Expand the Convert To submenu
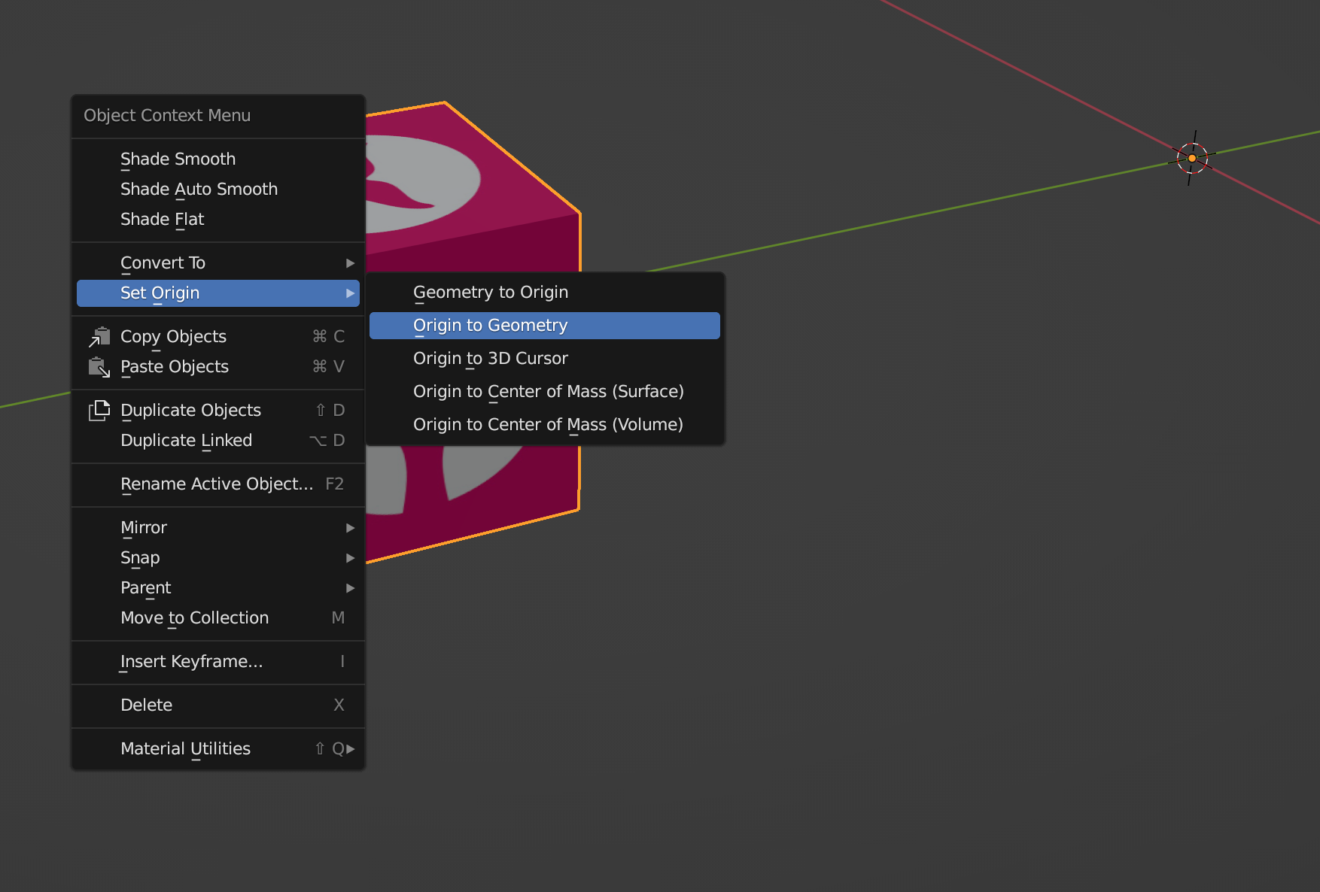This screenshot has width=1320, height=892. coord(349,262)
